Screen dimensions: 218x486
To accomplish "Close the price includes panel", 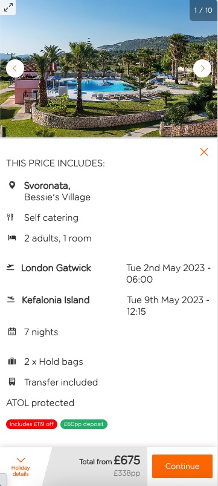I will point(204,152).
